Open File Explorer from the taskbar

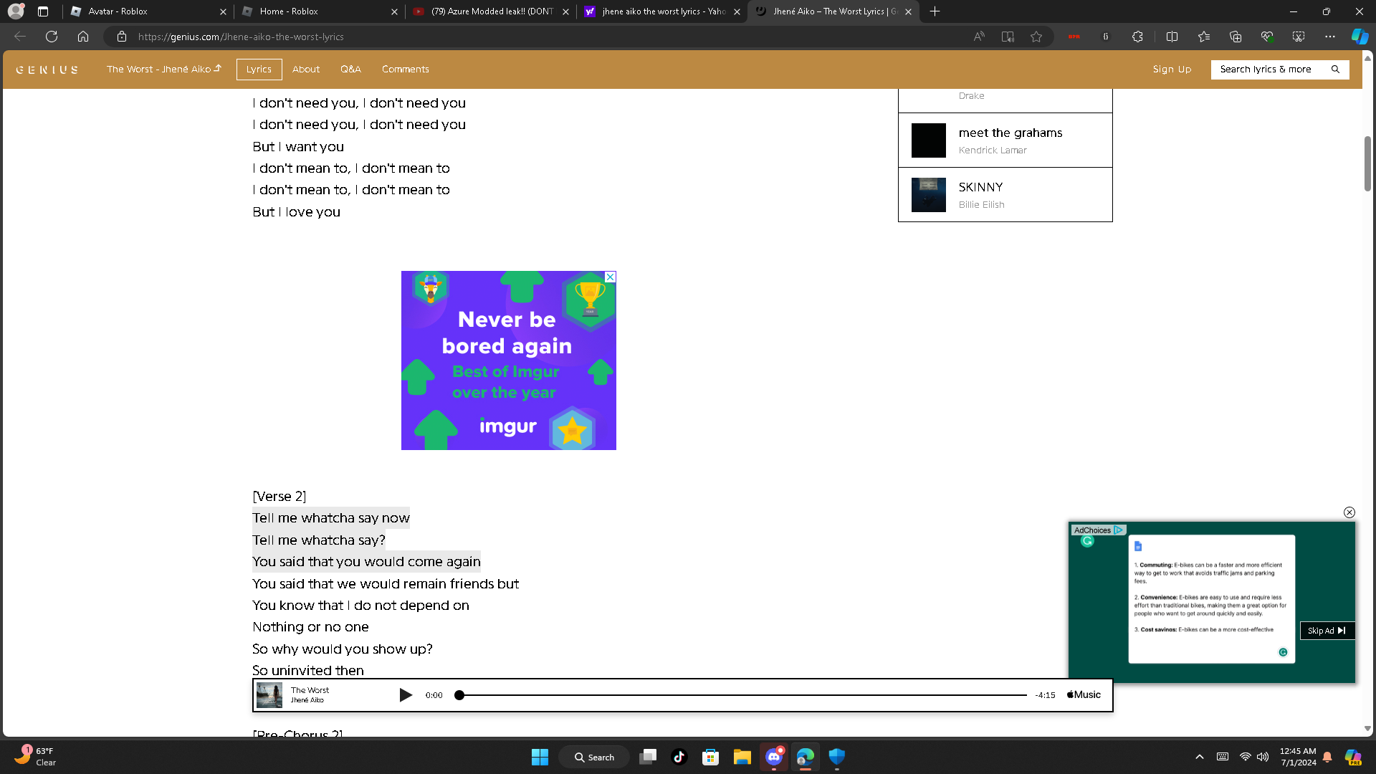coord(742,757)
